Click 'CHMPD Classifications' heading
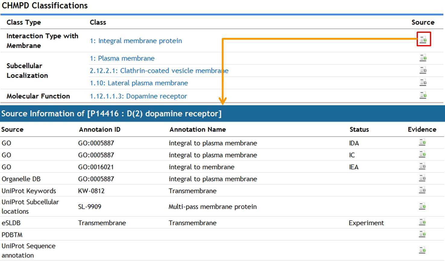Screen dimensions: 445x261 tap(45, 5)
